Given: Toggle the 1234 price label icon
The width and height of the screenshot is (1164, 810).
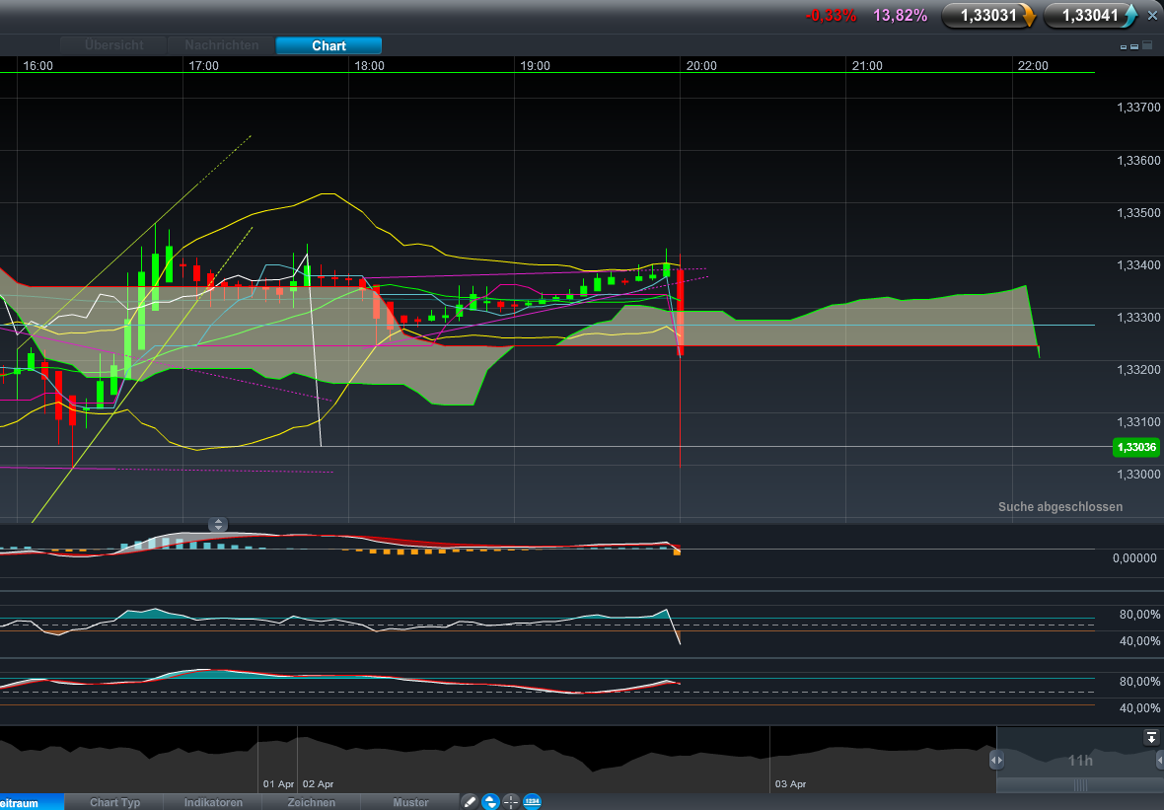Looking at the screenshot, I should click(533, 802).
